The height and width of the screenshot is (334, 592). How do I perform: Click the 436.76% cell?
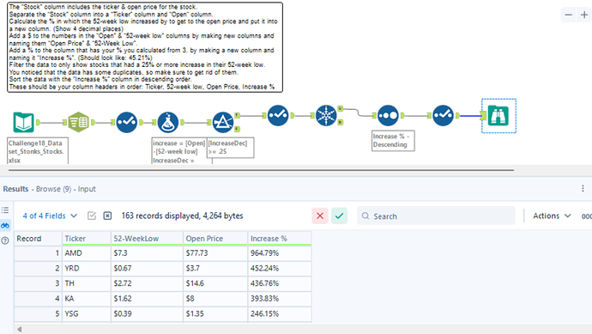[280, 283]
